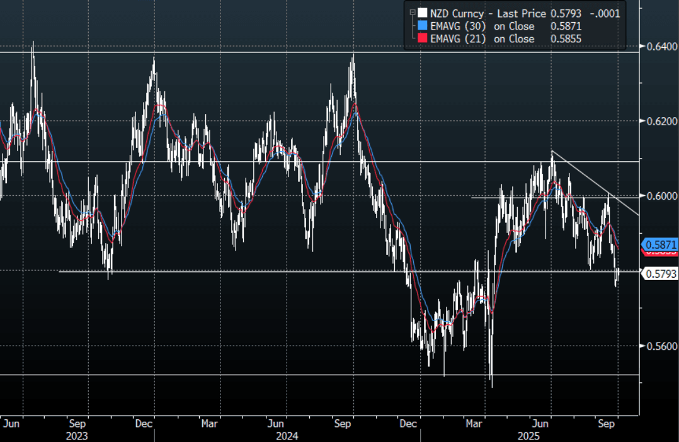Click the 2023 year label on time axis
The height and width of the screenshot is (442, 679).
point(77,435)
